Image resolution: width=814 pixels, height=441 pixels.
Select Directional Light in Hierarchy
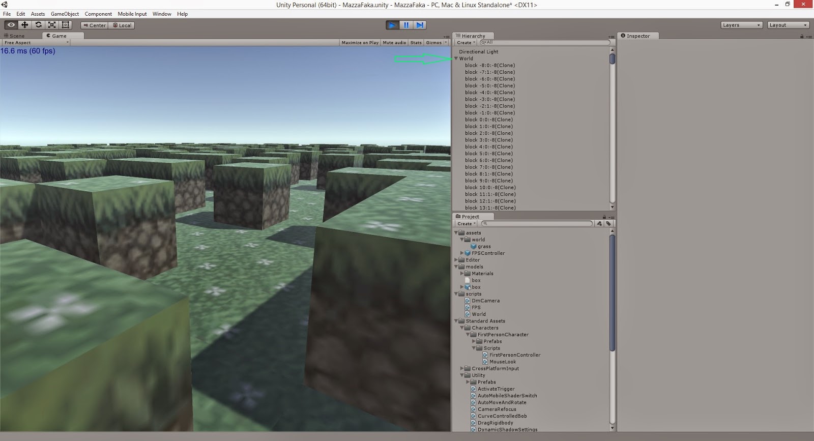click(x=478, y=52)
